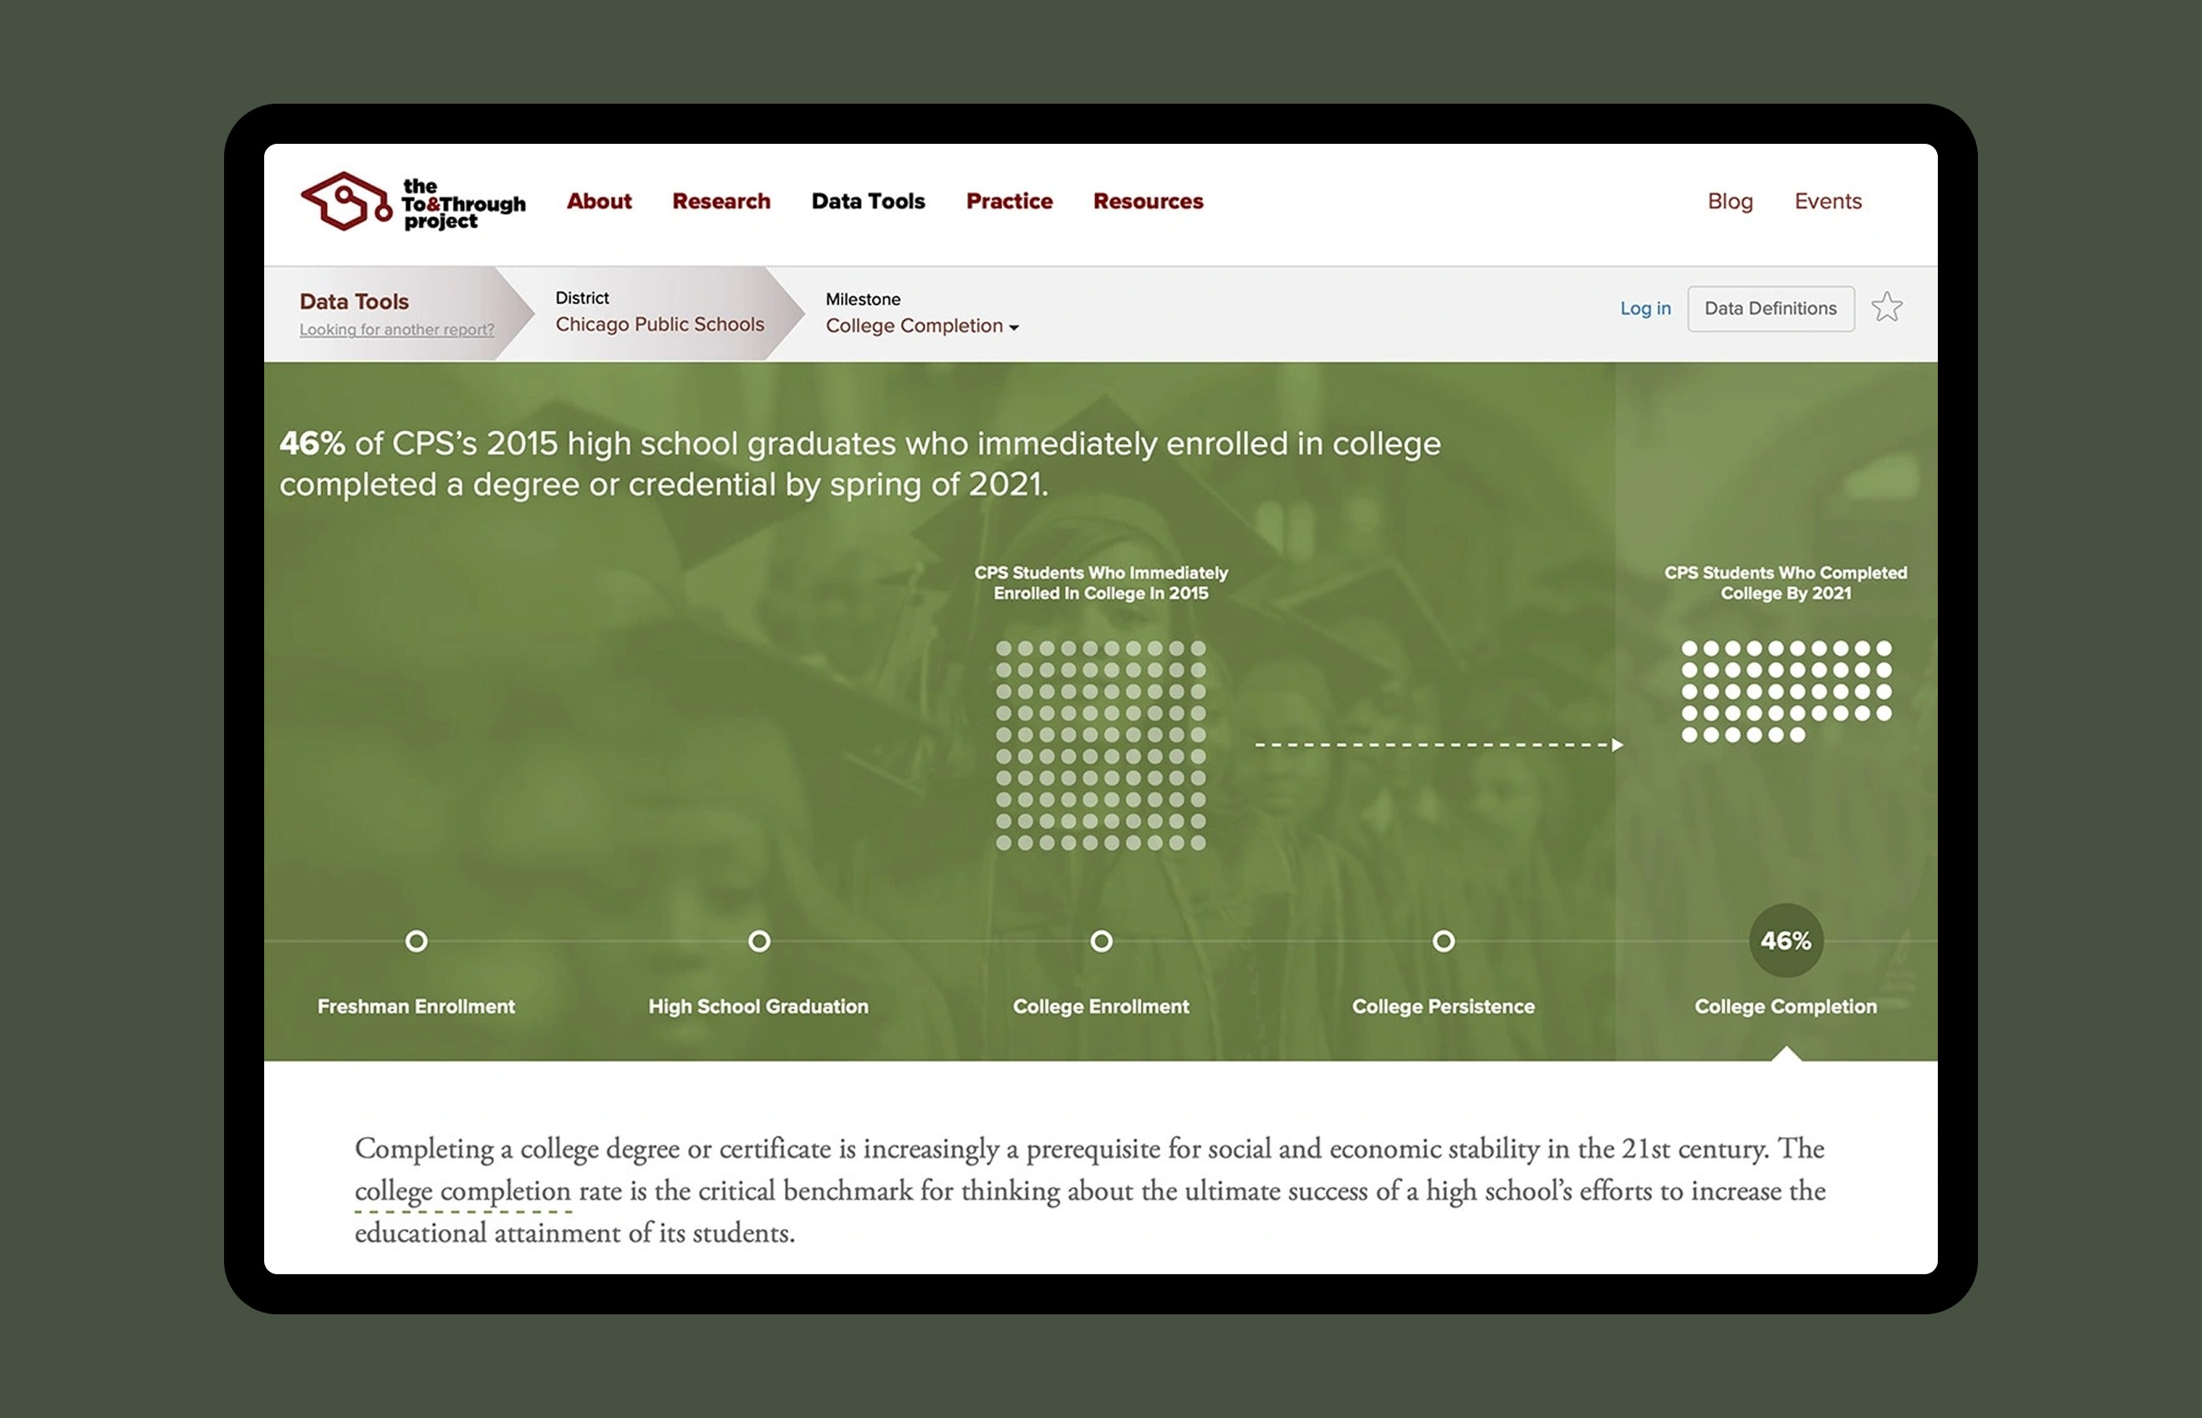Open the Practice menu
Image resolution: width=2202 pixels, height=1418 pixels.
[1009, 201]
